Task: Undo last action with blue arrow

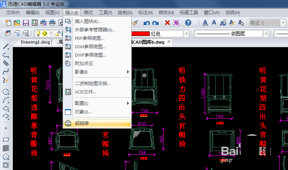Action: point(147,23)
